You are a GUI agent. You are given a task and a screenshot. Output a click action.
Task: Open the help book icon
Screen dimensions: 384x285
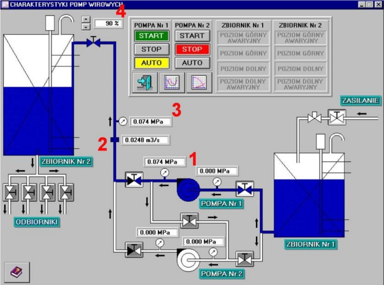(17, 272)
